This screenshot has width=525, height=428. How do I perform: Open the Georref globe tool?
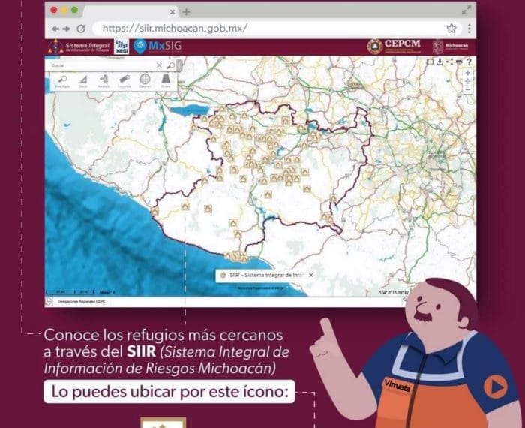(145, 81)
